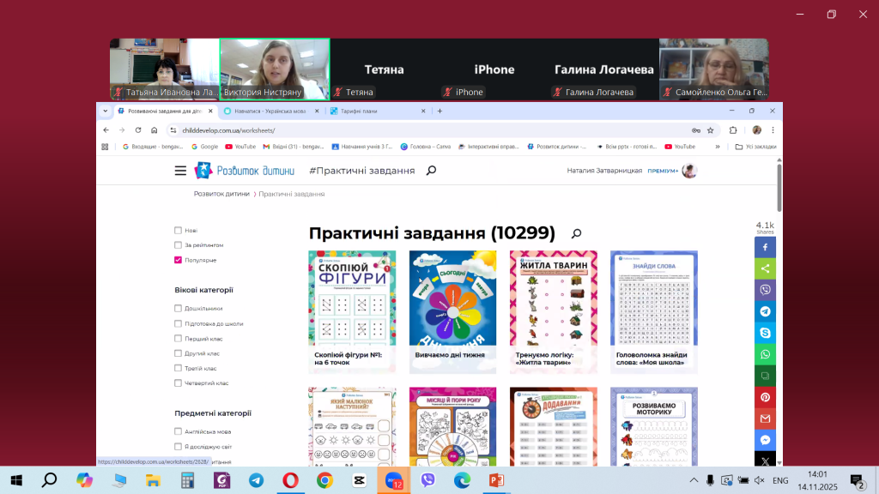Open 'Вивчаємо дні тижня' worksheet thumbnail
This screenshot has width=879, height=494.
452,302
